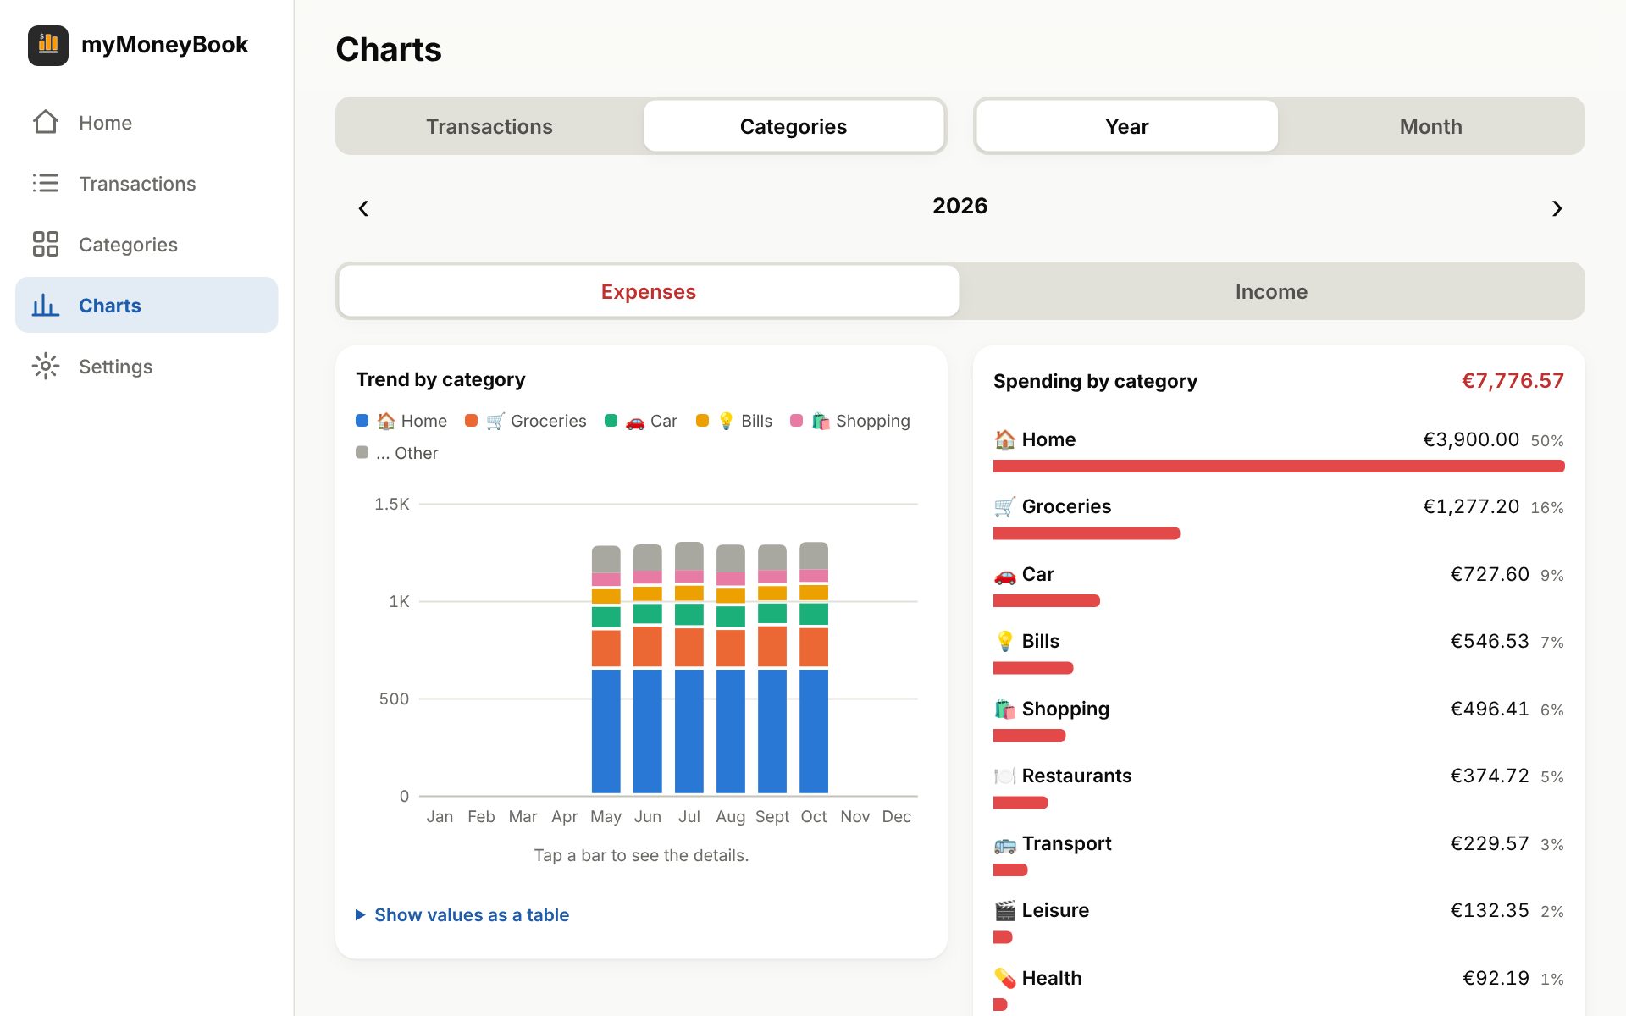Click the house emoji beside Home spending
This screenshot has width=1626, height=1016.
coord(1004,439)
